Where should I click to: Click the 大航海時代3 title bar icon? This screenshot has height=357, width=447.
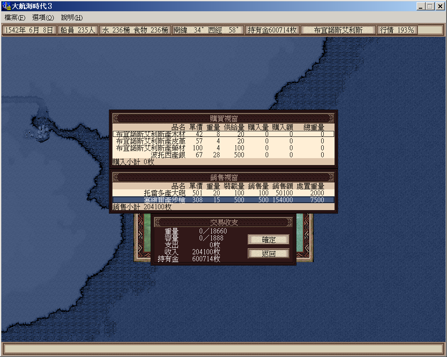coord(7,6)
